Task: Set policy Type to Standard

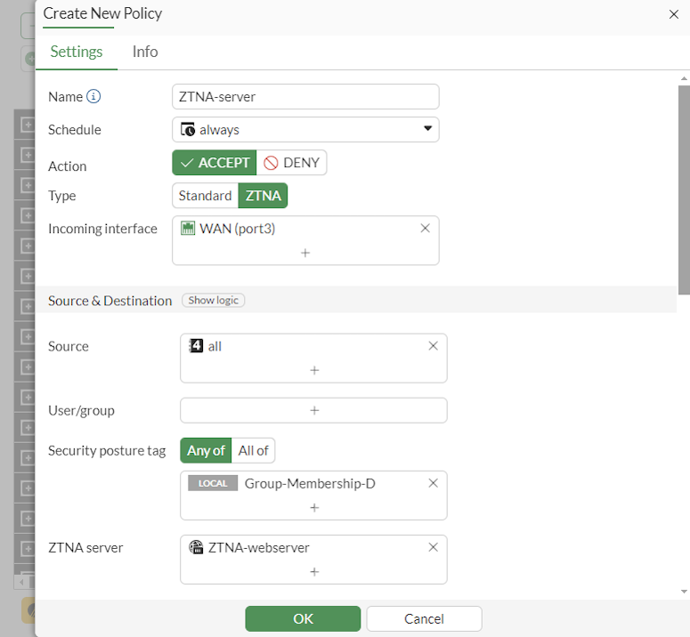Action: click(205, 196)
